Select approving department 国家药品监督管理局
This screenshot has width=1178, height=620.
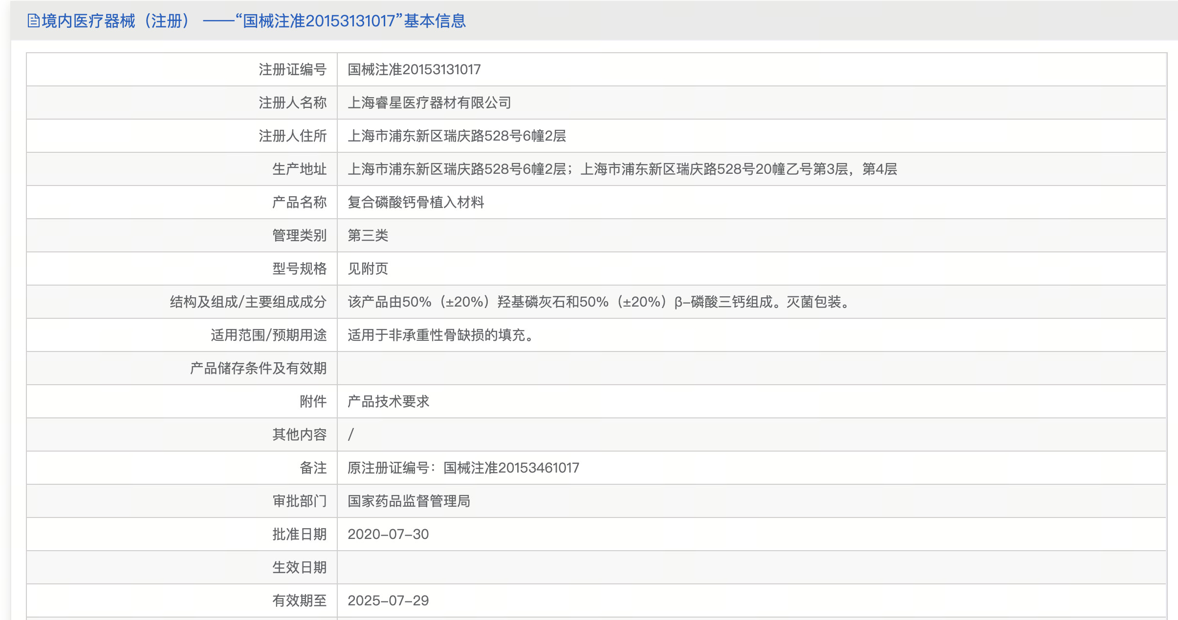click(x=409, y=501)
